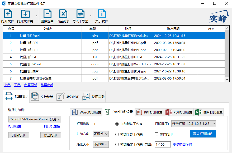Click the 导入|导出 import export icon
The image size is (232, 153).
pos(80,14)
